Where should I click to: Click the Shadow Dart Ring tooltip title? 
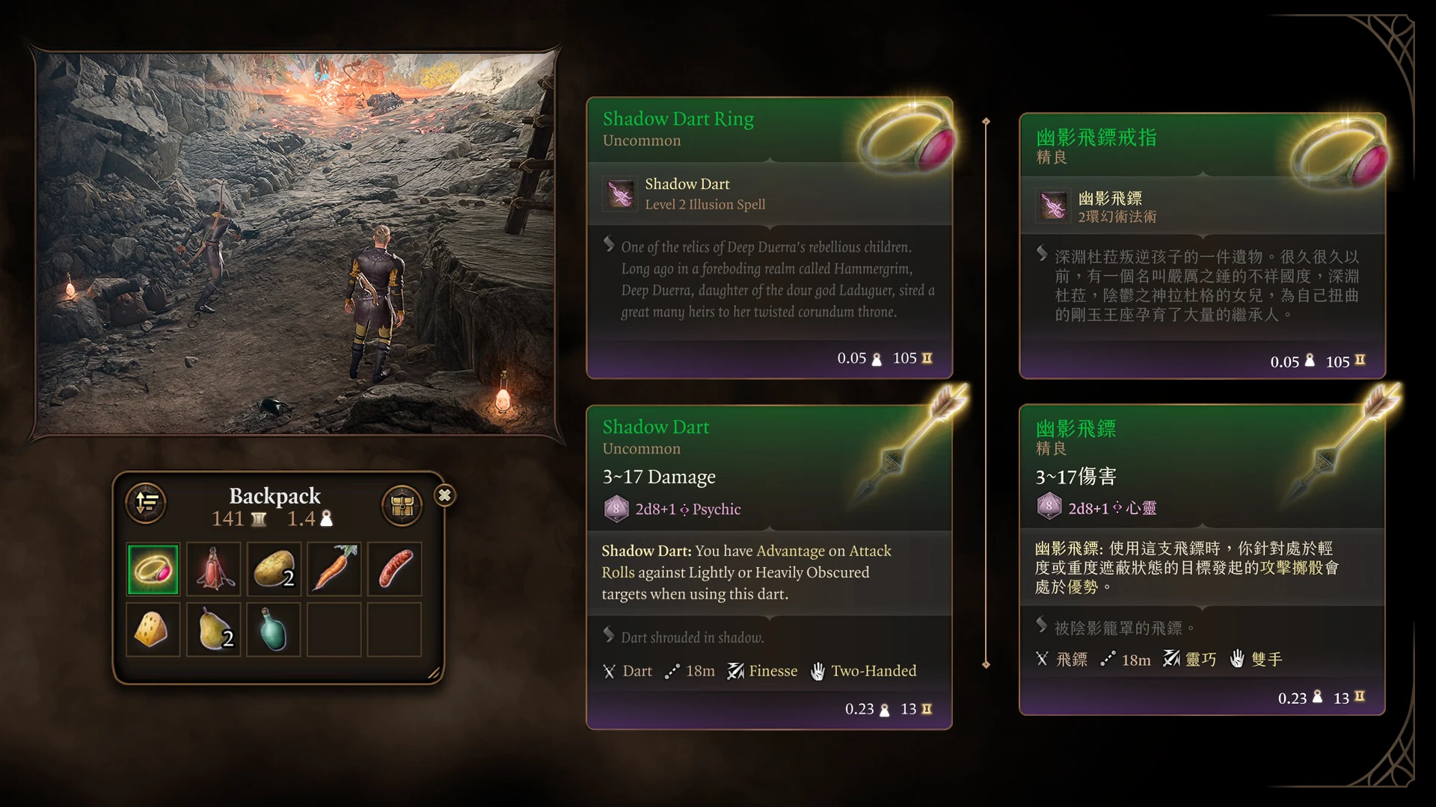coord(678,119)
